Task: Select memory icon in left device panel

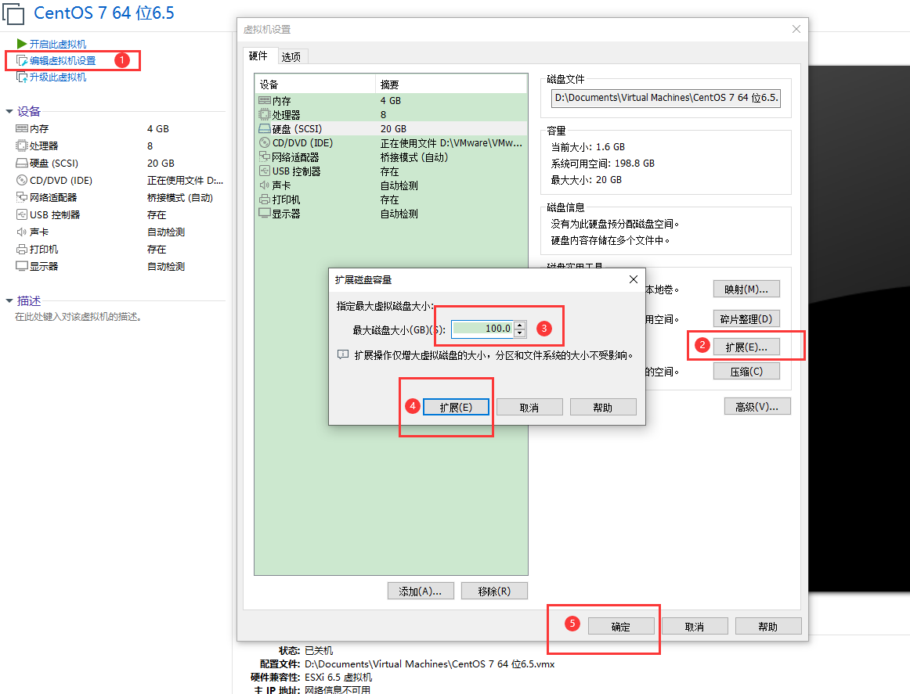Action: coord(22,129)
